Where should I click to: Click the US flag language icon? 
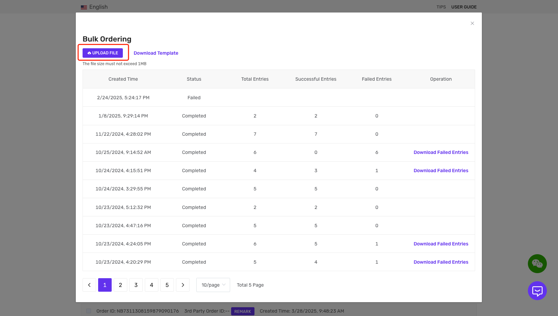(84, 7)
